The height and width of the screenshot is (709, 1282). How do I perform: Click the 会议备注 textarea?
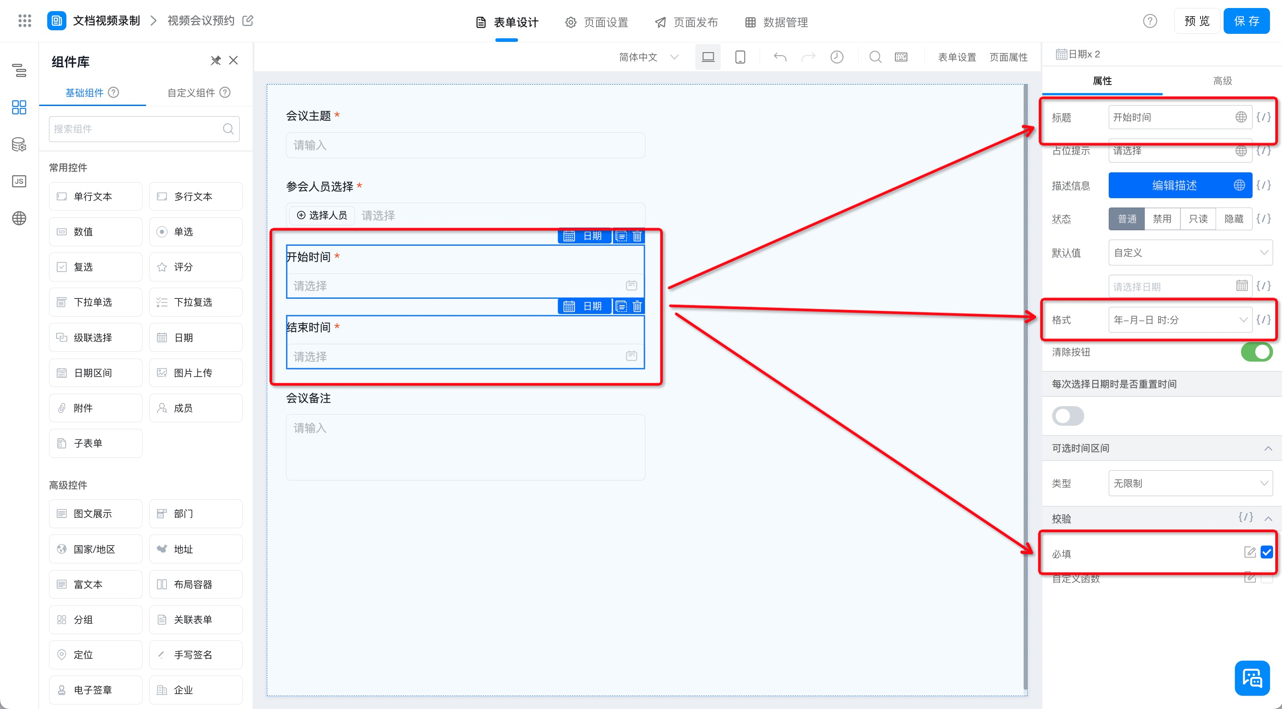[x=465, y=447]
